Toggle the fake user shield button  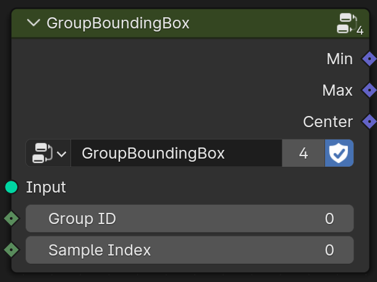point(339,153)
